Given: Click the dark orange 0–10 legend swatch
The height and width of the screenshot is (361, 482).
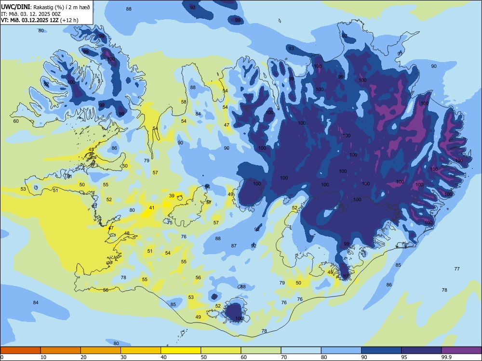Looking at the screenshot, I should click(x=21, y=350).
